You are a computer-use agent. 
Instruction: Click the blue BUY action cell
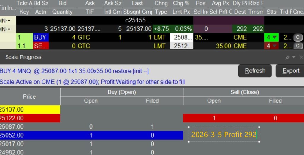tap(40, 38)
